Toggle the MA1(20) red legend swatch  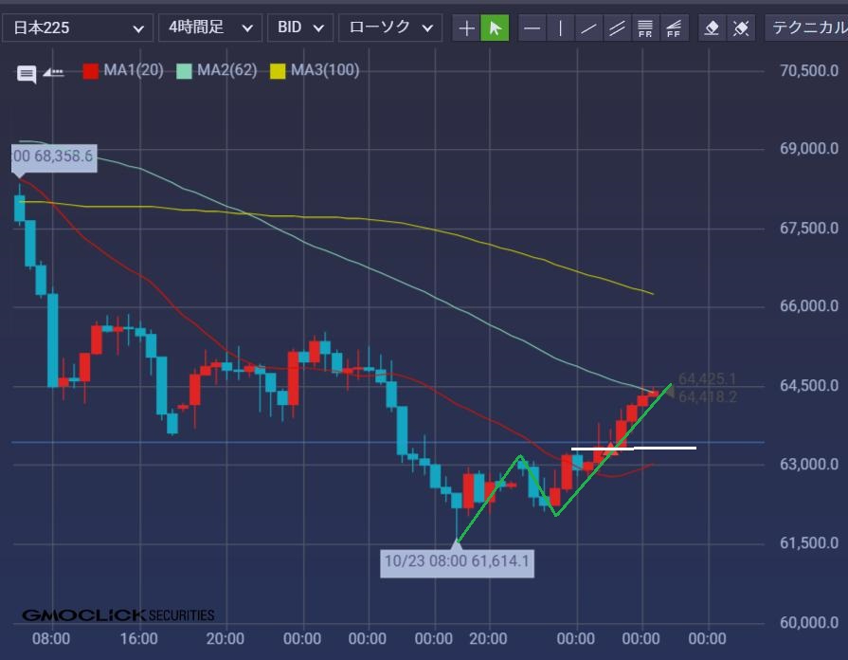click(x=90, y=71)
